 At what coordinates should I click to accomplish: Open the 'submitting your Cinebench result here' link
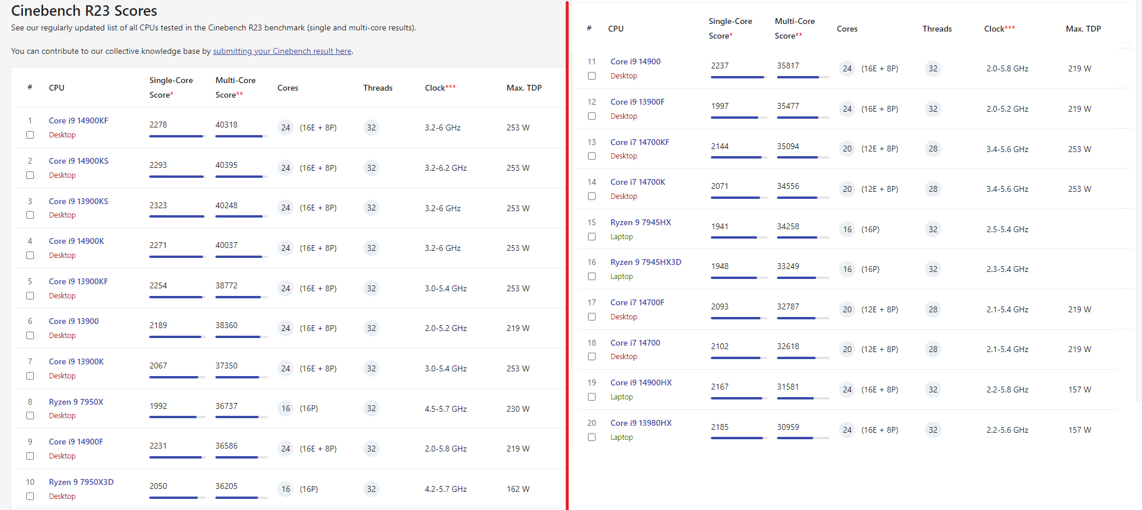tap(282, 51)
